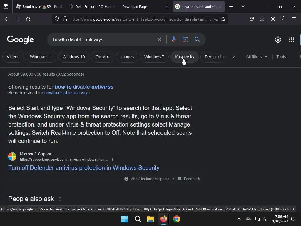Reload the current page

[x=28, y=19]
